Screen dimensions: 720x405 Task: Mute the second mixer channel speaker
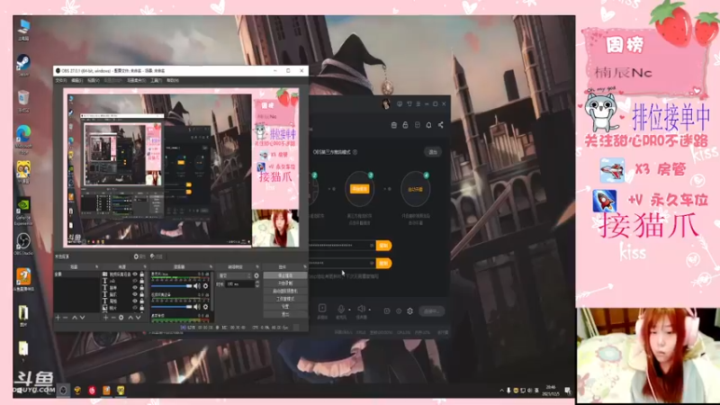pyautogui.click(x=197, y=307)
